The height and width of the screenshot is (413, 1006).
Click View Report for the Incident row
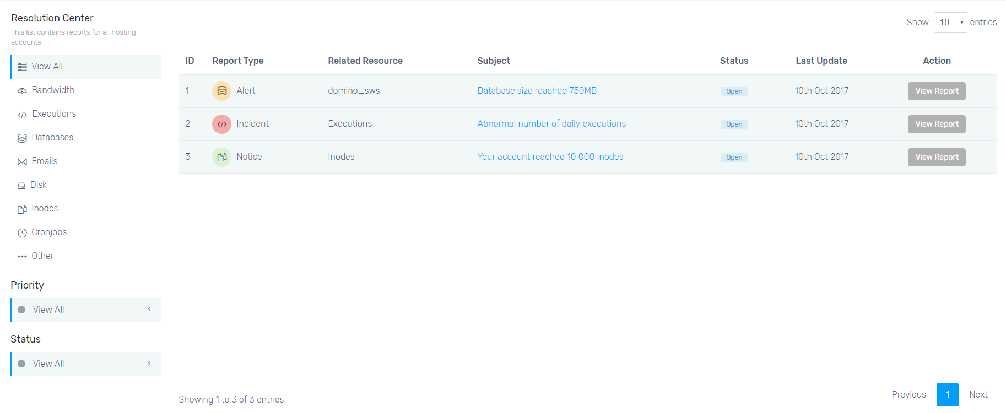[936, 124]
